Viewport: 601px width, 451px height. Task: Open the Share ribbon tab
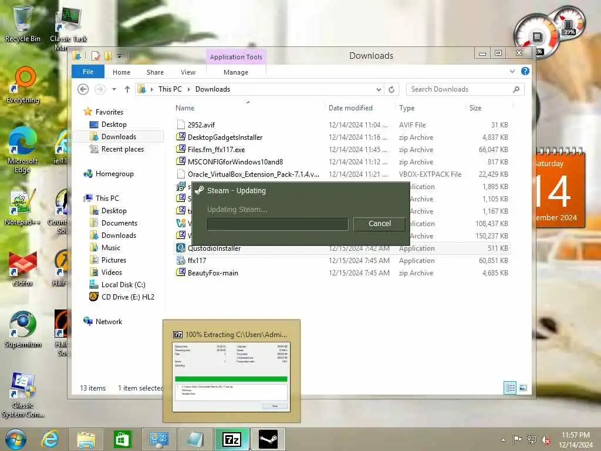155,72
